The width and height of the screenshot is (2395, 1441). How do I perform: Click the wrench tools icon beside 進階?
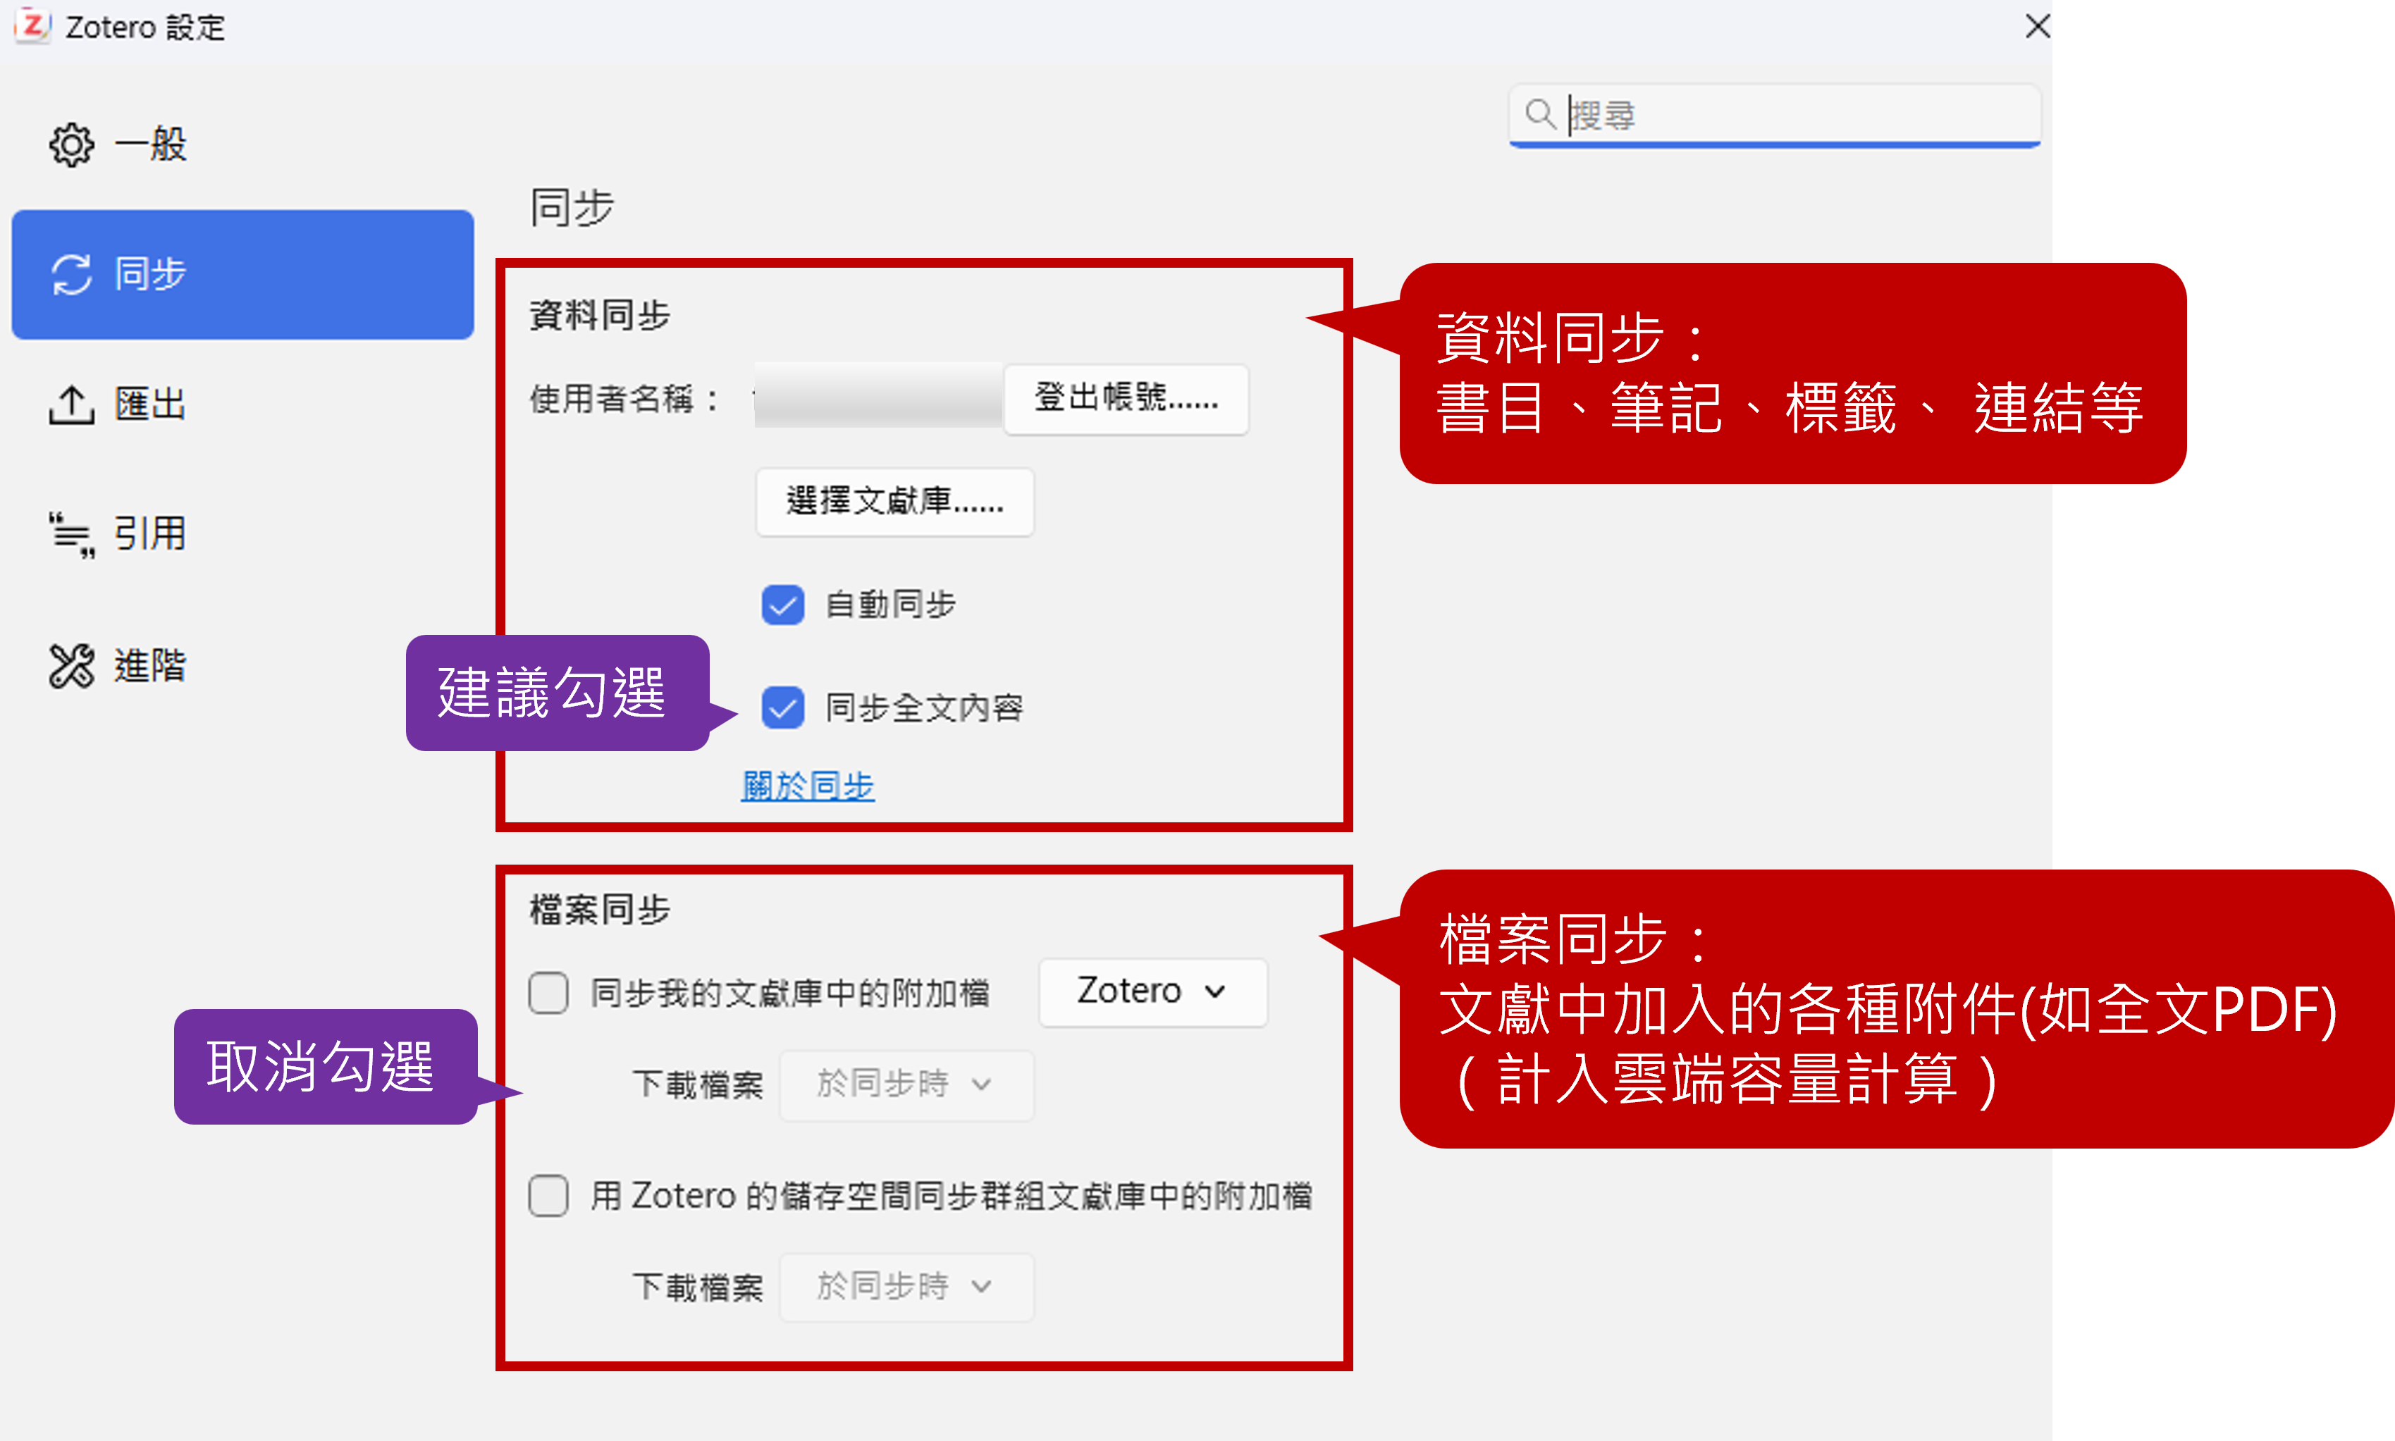click(x=71, y=665)
